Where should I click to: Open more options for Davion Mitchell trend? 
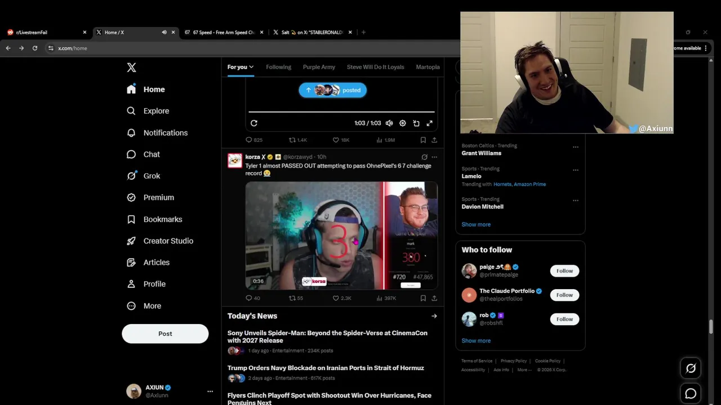(x=575, y=200)
